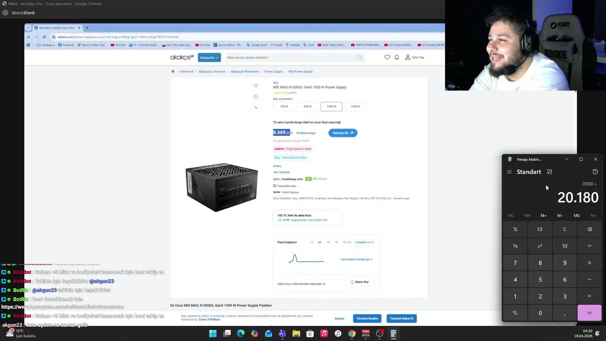Select the 1Y price history range
Screen dimensions: 606x341
click(312, 242)
